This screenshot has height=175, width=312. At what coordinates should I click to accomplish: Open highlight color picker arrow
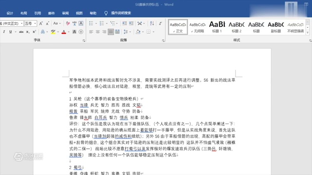pos(58,32)
